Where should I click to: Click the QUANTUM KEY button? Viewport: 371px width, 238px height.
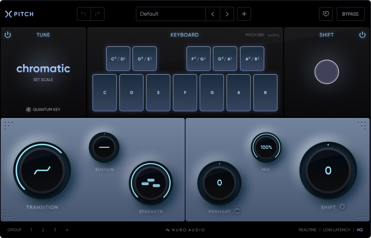pyautogui.click(x=43, y=109)
